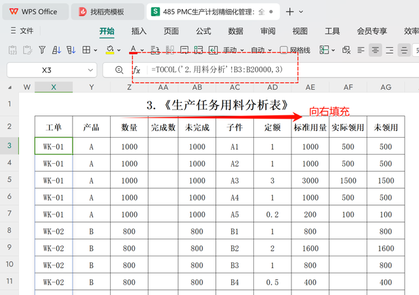Viewport: 419px width, 295px height.
Task: Open the 文件 menu
Action: (22, 31)
